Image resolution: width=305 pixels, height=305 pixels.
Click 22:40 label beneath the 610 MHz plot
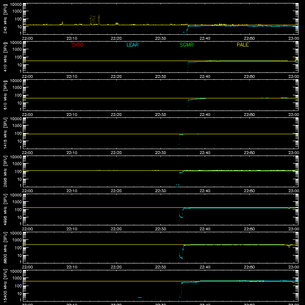(x=205, y=115)
